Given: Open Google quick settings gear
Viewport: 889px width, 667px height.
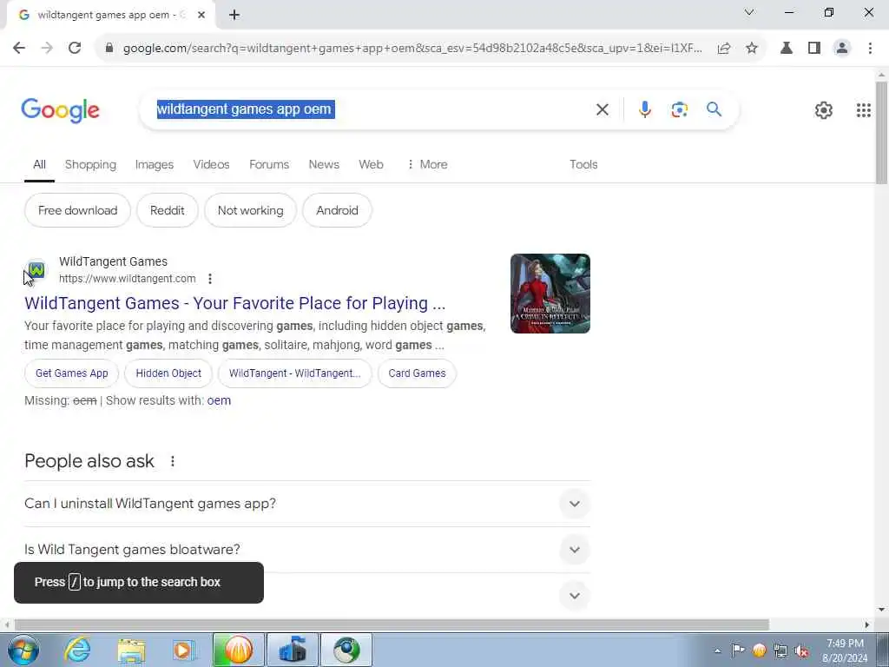Looking at the screenshot, I should tap(823, 110).
